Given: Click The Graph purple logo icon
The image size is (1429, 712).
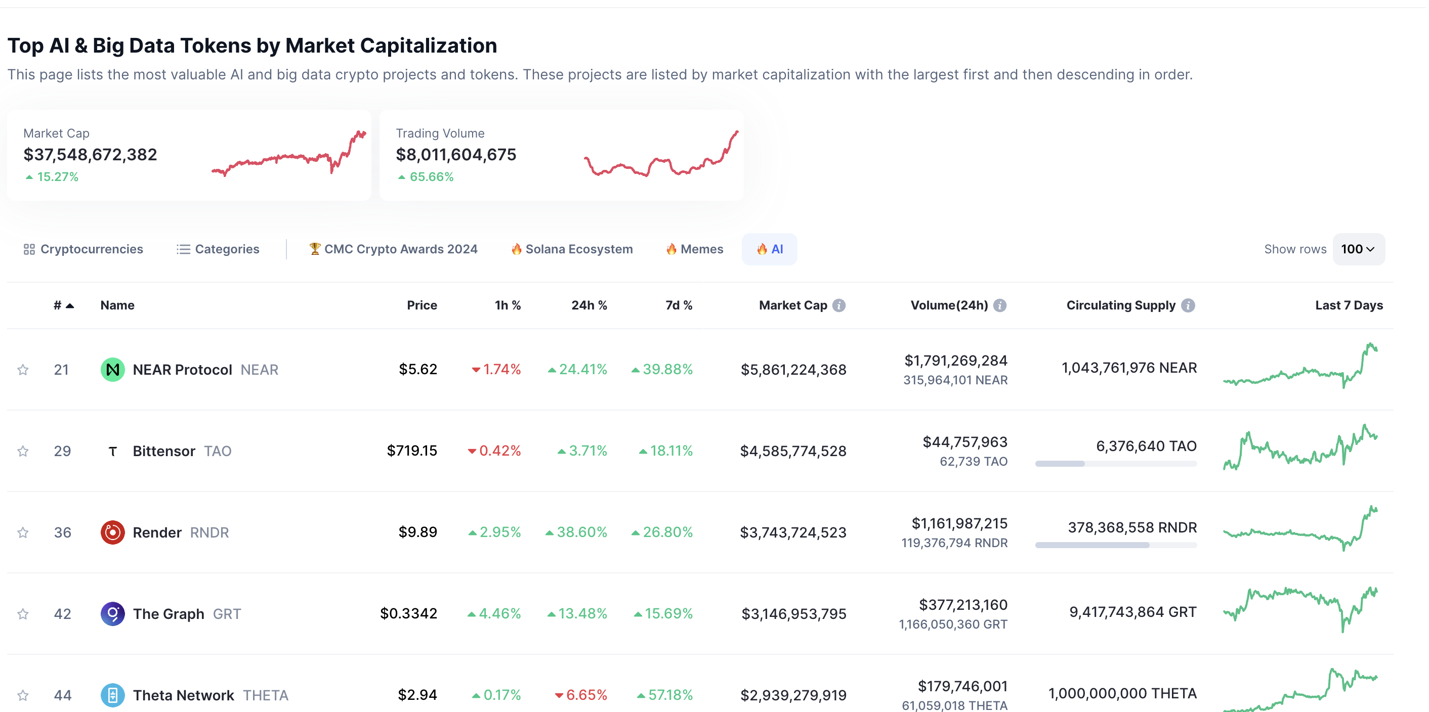Looking at the screenshot, I should 112,614.
